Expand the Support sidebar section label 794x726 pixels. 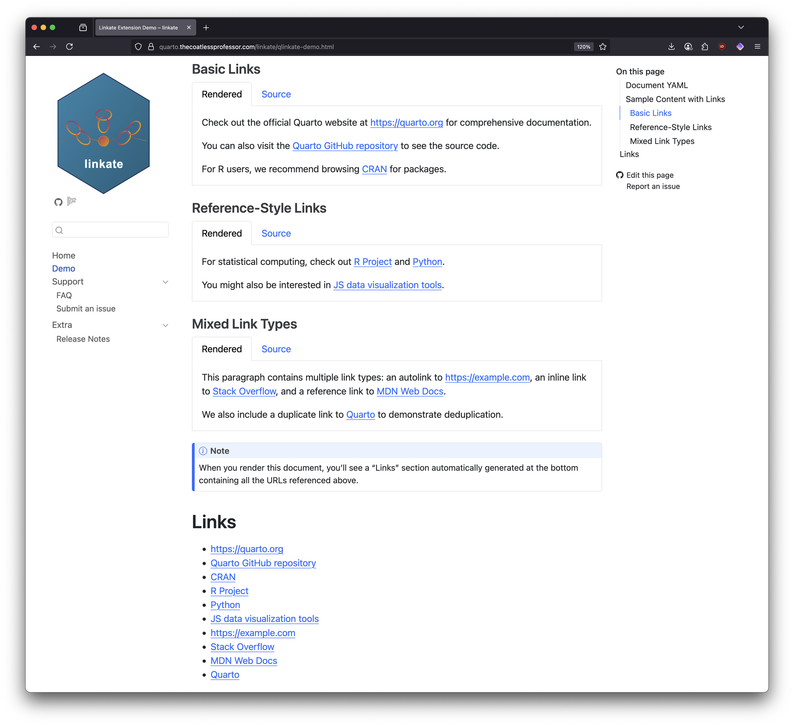click(x=68, y=281)
